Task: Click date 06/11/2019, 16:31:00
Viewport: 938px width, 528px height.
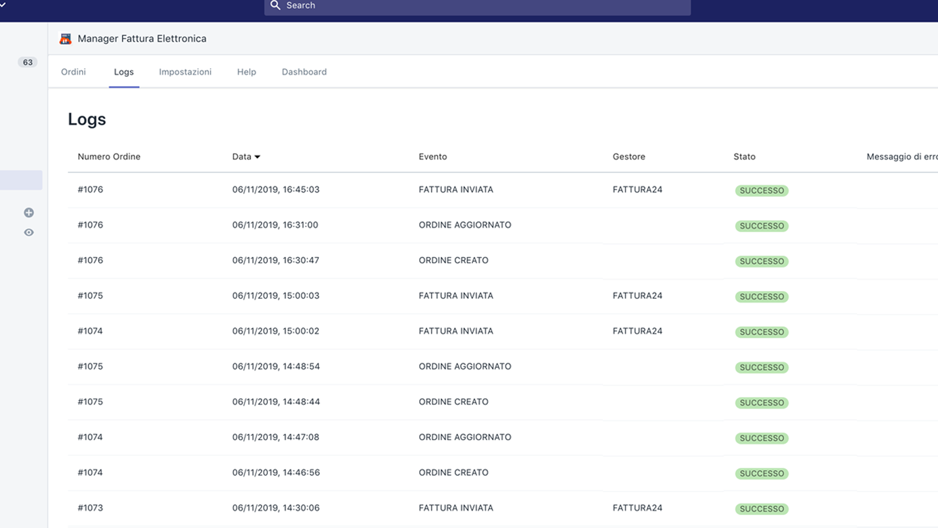Action: pyautogui.click(x=275, y=225)
